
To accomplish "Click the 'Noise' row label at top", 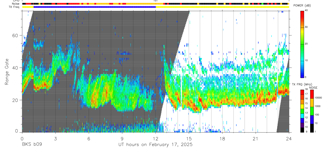I will 16,4.
